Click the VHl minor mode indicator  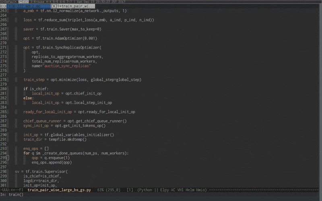click(180, 190)
